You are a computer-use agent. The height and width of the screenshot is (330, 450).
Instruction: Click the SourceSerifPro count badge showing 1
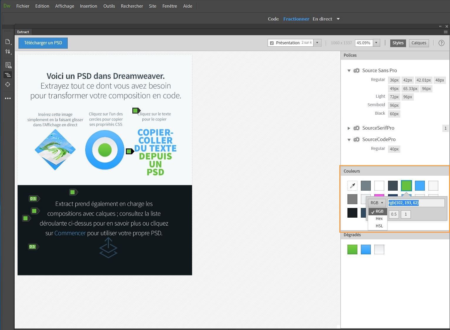445,128
